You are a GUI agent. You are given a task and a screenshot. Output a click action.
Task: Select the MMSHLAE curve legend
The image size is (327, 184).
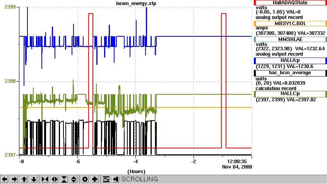tap(290, 39)
